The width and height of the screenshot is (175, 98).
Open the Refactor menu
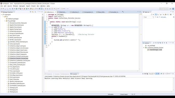point(16,6)
